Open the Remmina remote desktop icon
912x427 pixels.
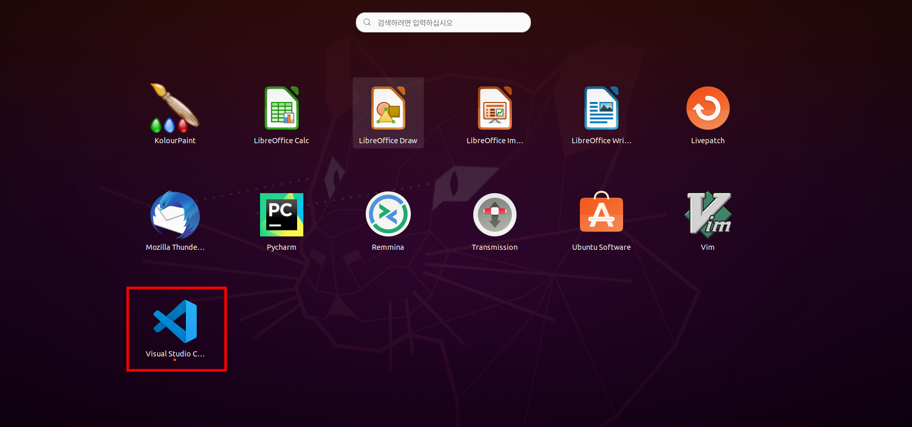(x=388, y=214)
